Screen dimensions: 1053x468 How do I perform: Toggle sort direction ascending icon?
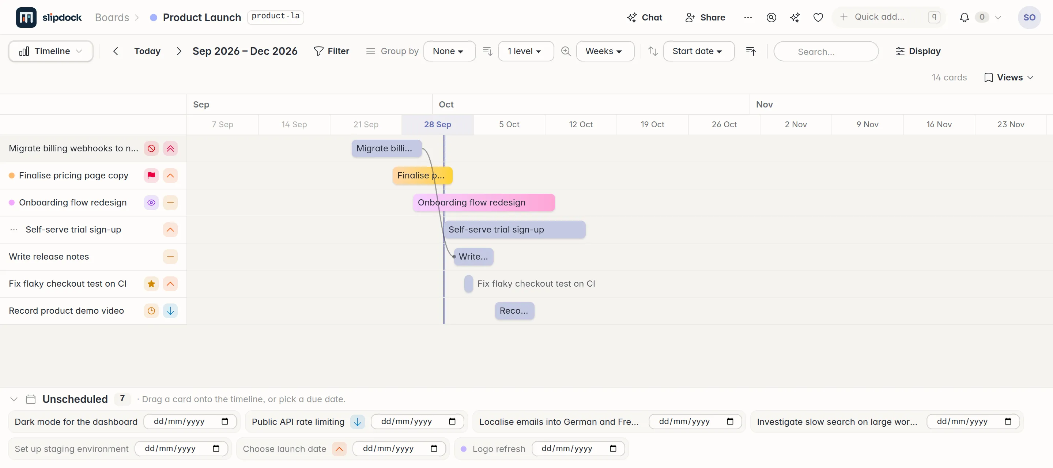[x=751, y=51]
